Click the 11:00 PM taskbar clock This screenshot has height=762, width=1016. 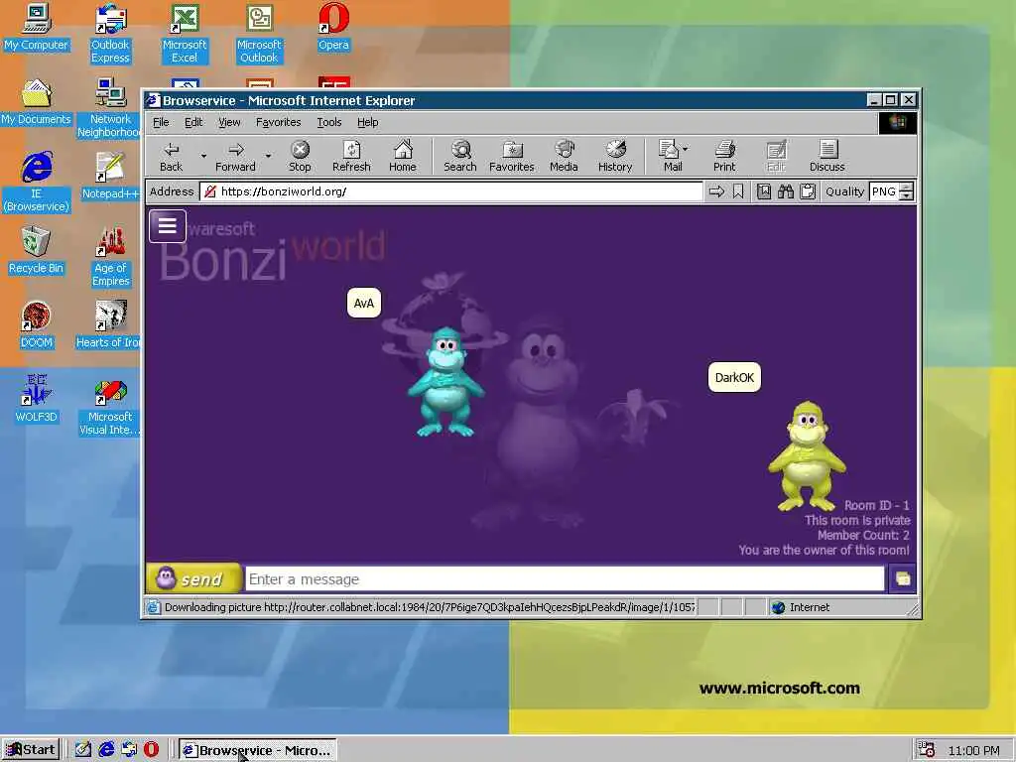[973, 750]
